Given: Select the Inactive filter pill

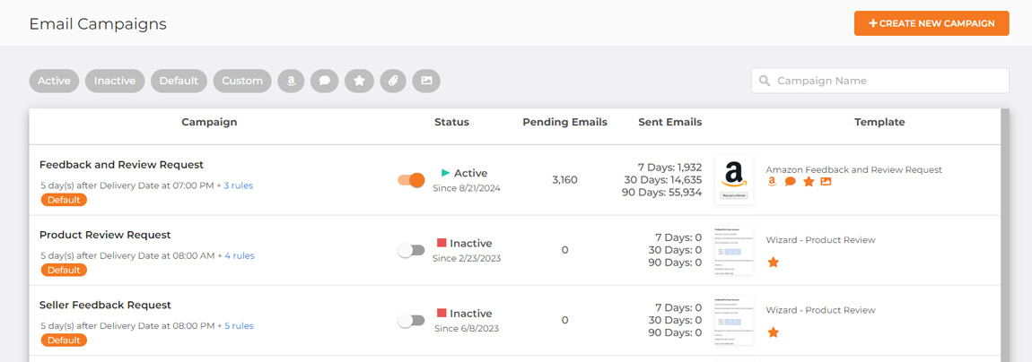Looking at the screenshot, I should [x=115, y=81].
